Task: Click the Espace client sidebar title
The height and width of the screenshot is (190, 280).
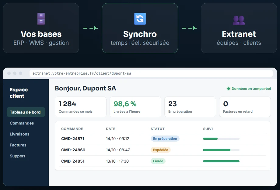Action: (x=19, y=93)
